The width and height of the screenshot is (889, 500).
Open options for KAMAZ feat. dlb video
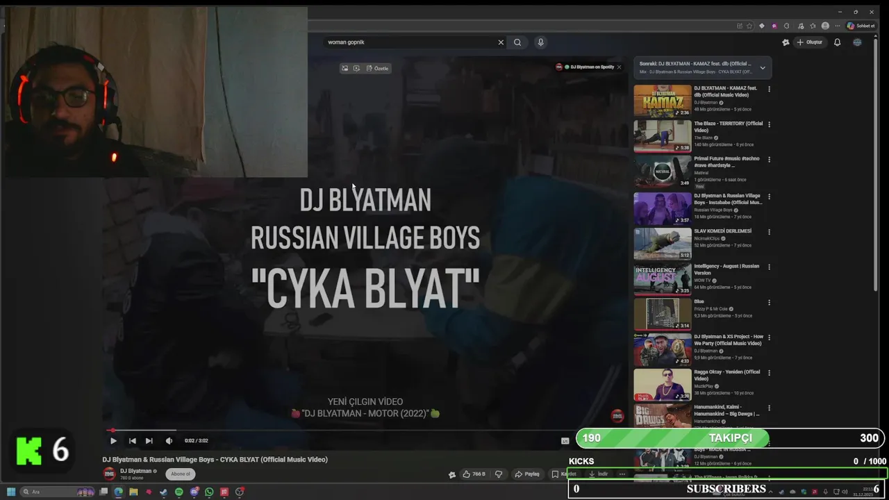pyautogui.click(x=769, y=89)
